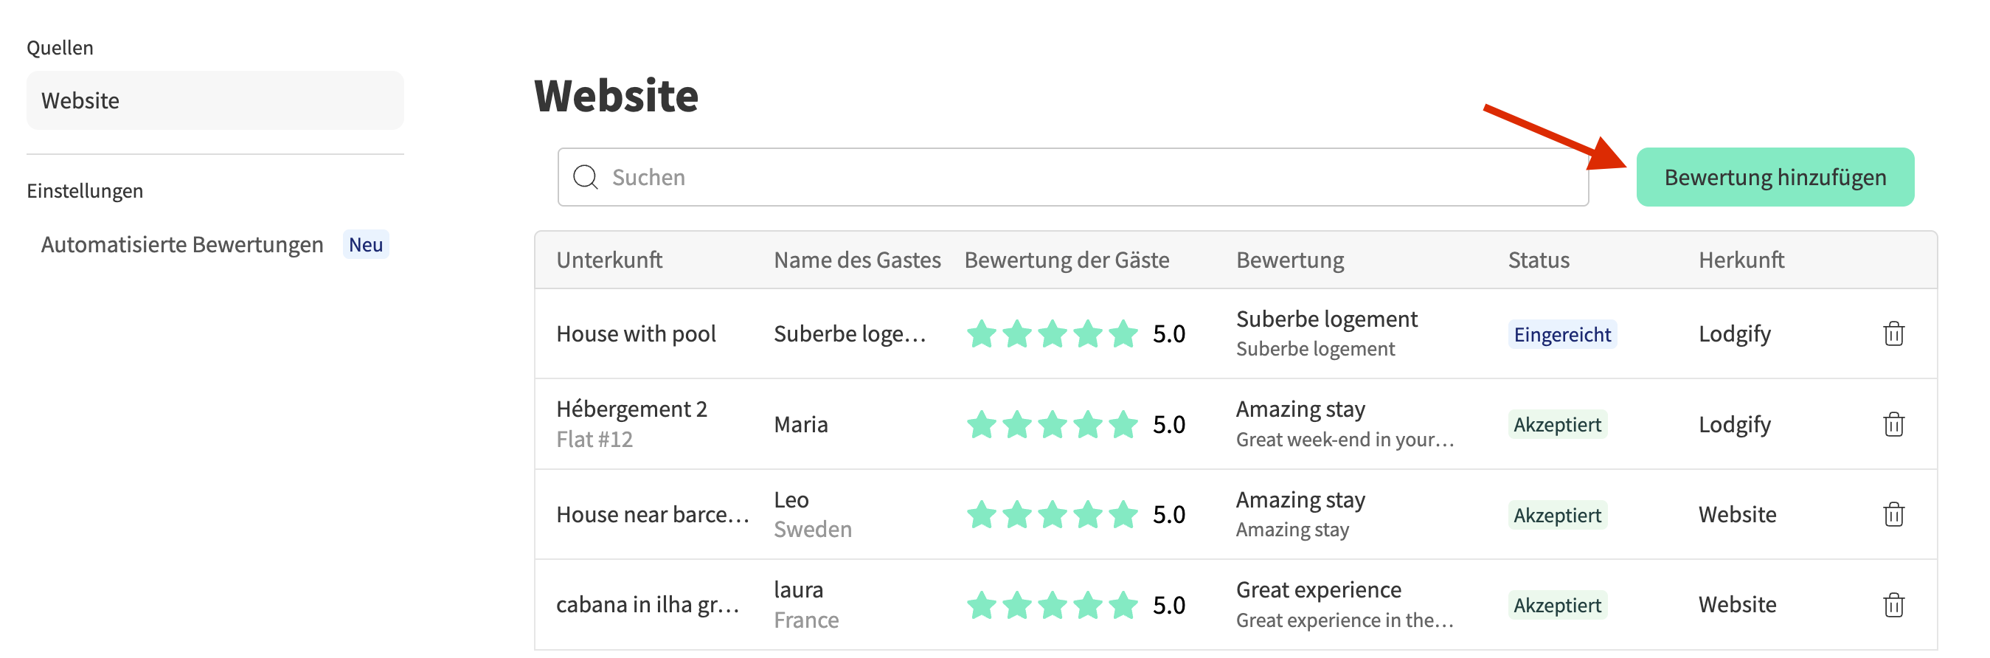Click Akzeptiert status in Maria's row

pos(1557,425)
